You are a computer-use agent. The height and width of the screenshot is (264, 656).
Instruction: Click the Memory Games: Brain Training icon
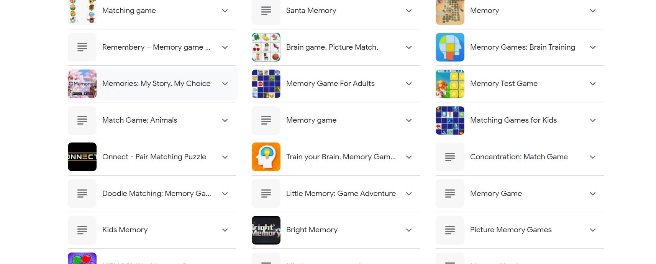pyautogui.click(x=450, y=47)
